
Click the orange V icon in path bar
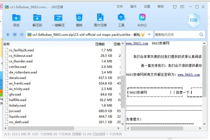[143, 35]
